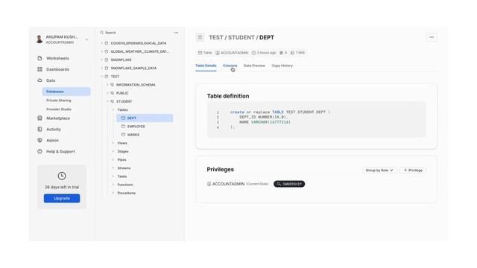Click the search magnifier icon
This screenshot has height=268, width=477.
102,33
